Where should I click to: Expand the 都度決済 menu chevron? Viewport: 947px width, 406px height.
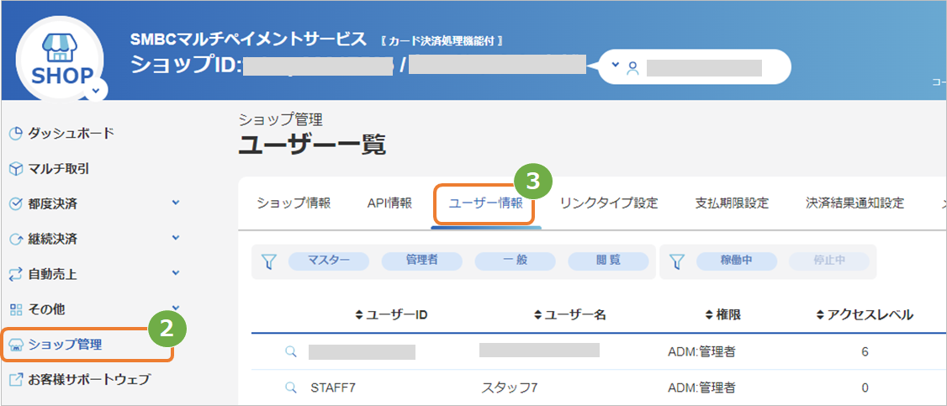pyautogui.click(x=176, y=203)
